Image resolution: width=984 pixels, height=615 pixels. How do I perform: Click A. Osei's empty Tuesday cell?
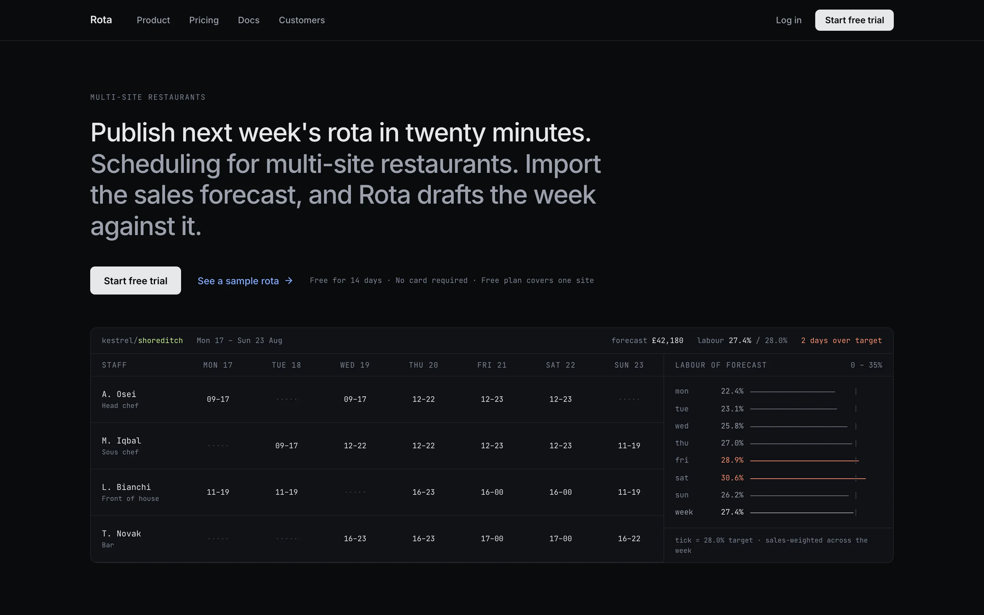click(286, 399)
